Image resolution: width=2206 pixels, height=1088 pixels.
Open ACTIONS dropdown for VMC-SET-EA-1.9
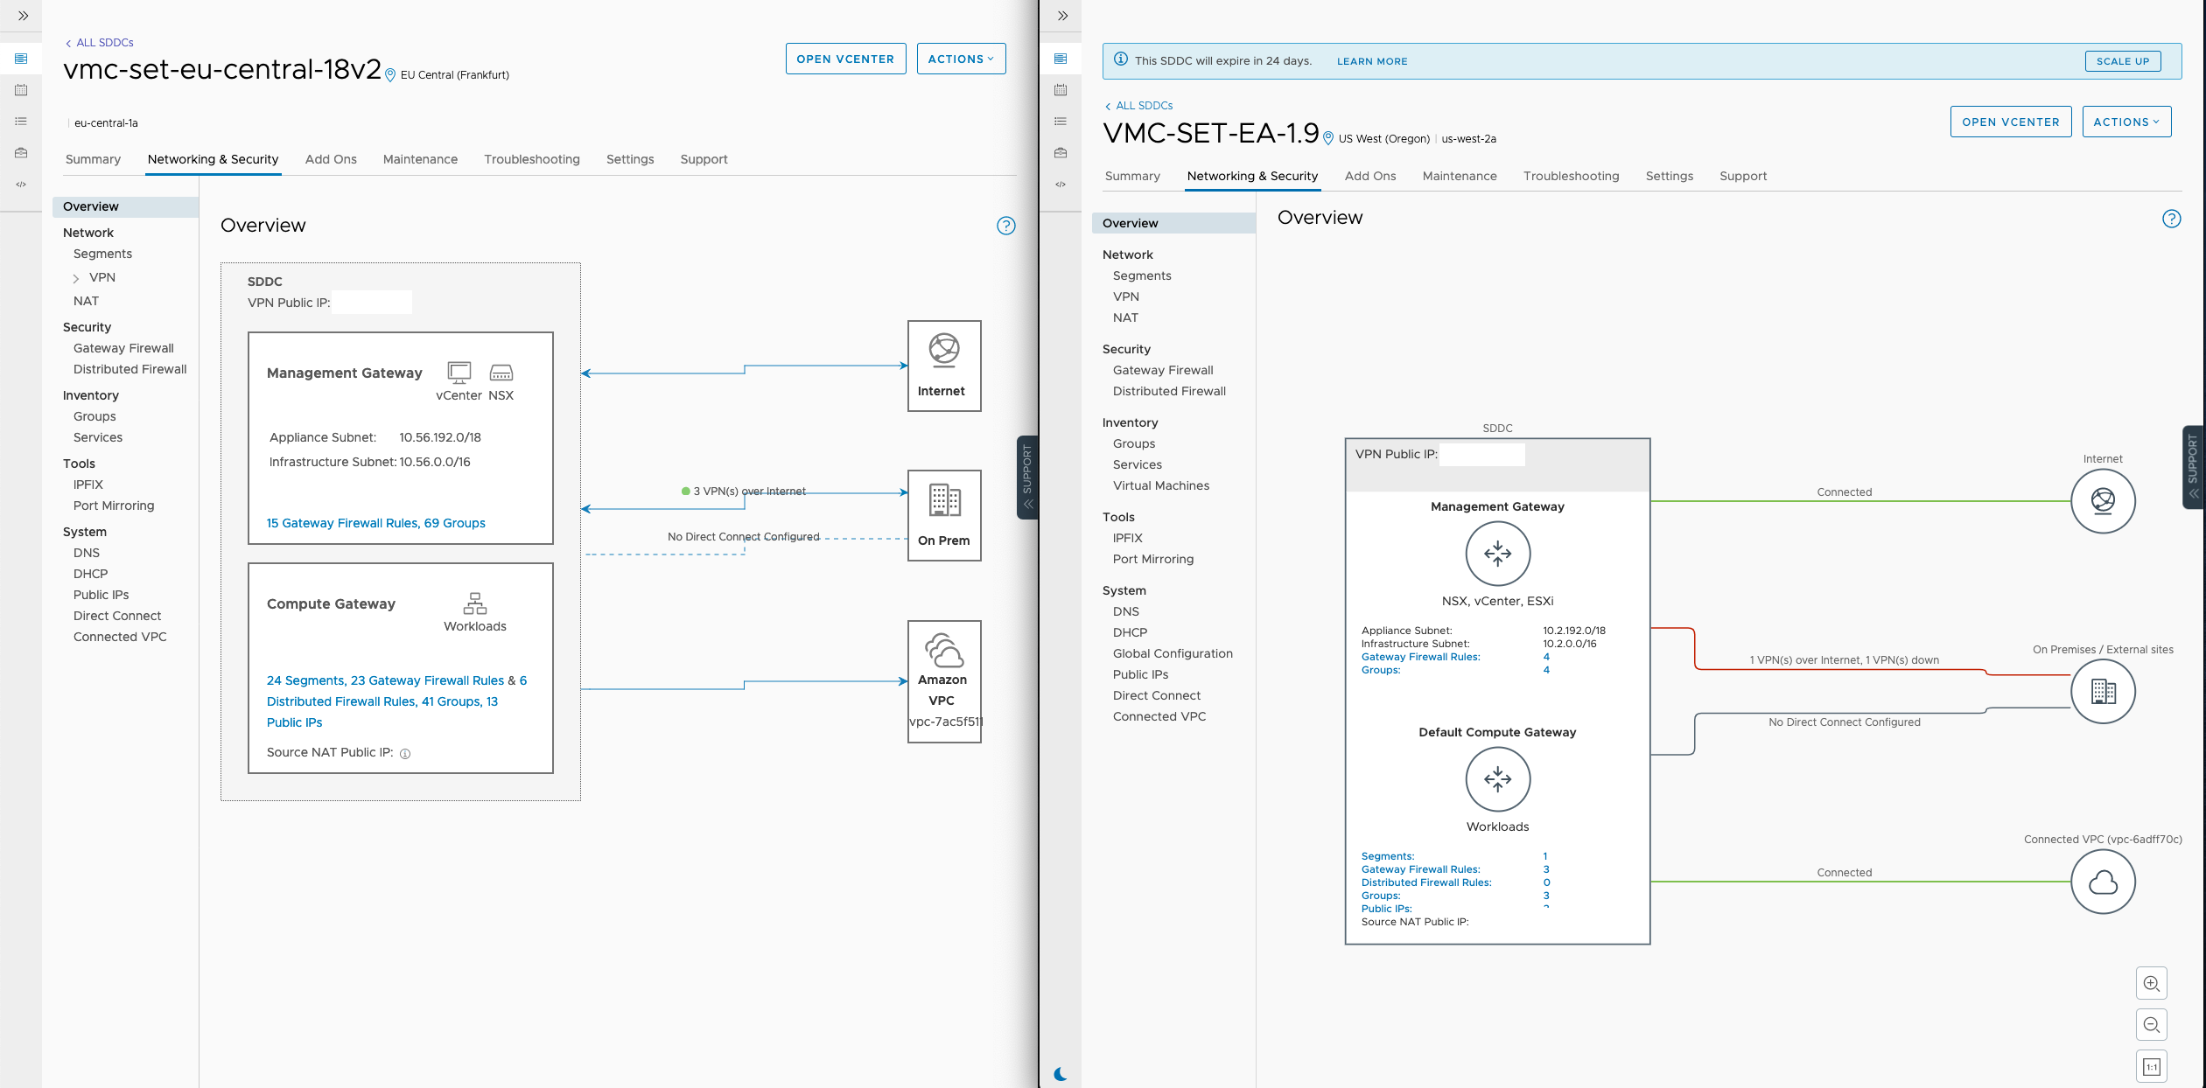coord(2126,122)
